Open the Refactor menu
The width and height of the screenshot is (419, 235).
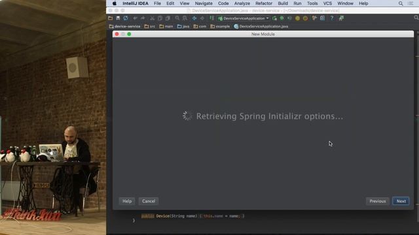pos(264,3)
